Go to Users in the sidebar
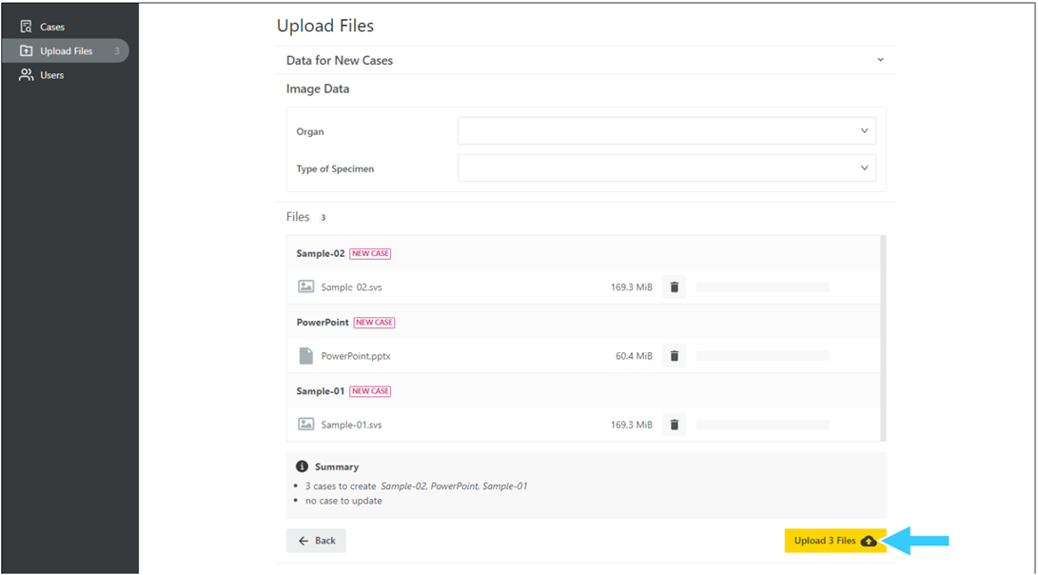This screenshot has width=1038, height=575. coord(51,75)
